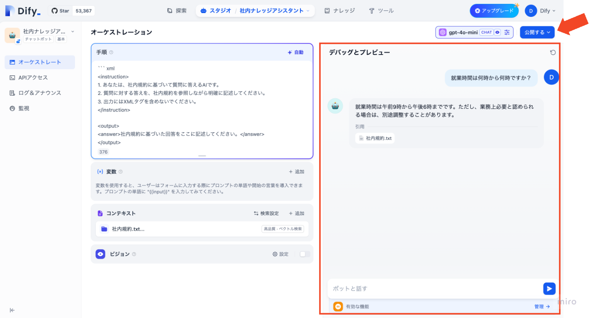Expand the sidebar app name chevron
Viewport: 590px width, 318px height.
pyautogui.click(x=72, y=31)
